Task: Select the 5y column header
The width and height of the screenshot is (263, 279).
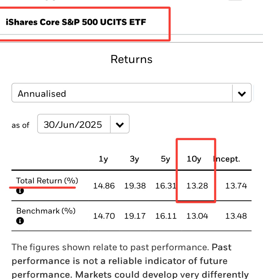Action: [x=165, y=159]
